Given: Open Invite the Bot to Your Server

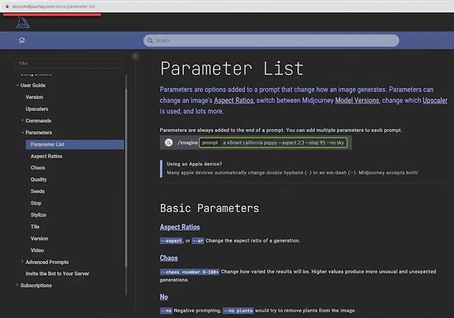Looking at the screenshot, I should [x=58, y=274].
